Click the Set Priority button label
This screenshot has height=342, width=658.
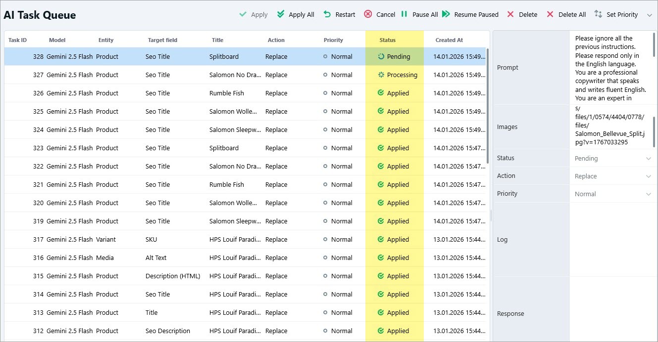(x=622, y=14)
